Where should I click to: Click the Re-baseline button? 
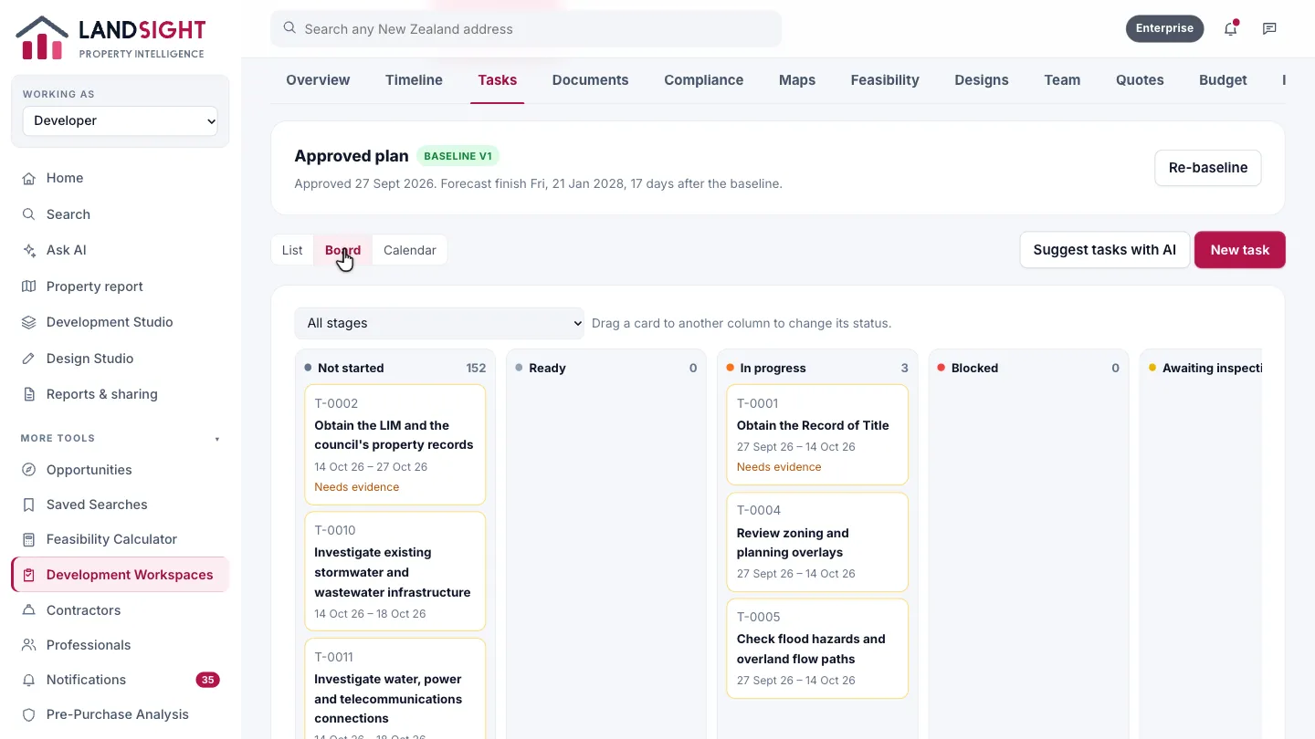click(1208, 168)
